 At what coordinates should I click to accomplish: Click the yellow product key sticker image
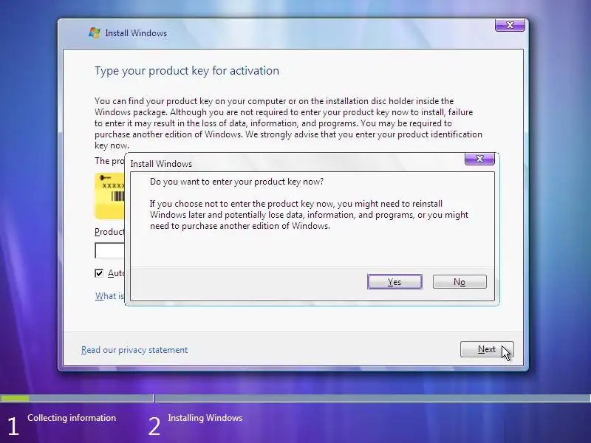pos(109,196)
